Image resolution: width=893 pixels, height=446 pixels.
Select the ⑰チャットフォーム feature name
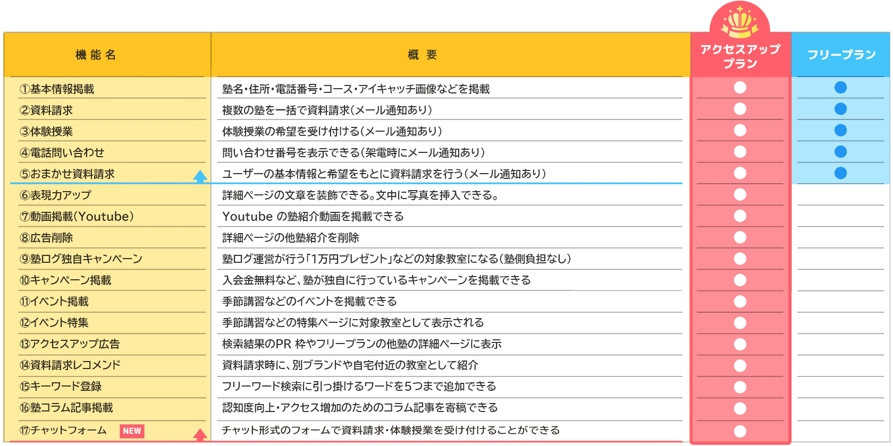[x=63, y=431]
